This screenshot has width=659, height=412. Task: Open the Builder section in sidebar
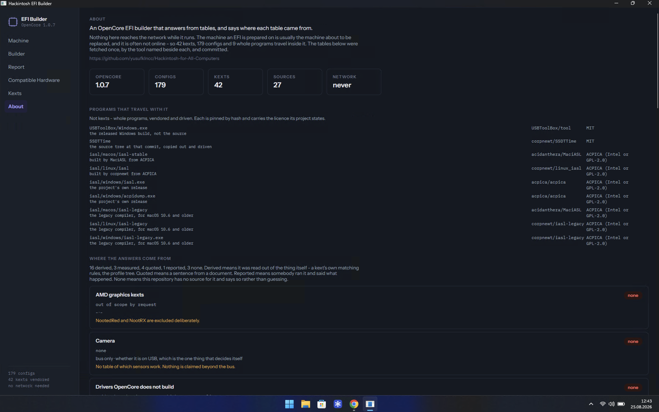[x=16, y=54]
